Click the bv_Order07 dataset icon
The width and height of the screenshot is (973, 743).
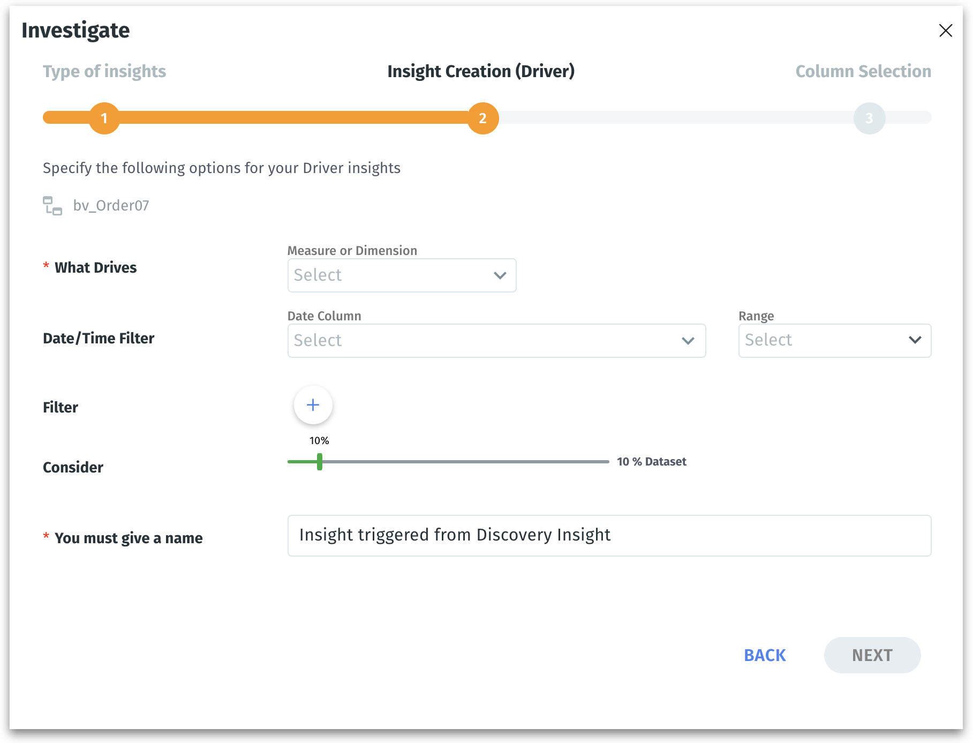[x=52, y=206]
